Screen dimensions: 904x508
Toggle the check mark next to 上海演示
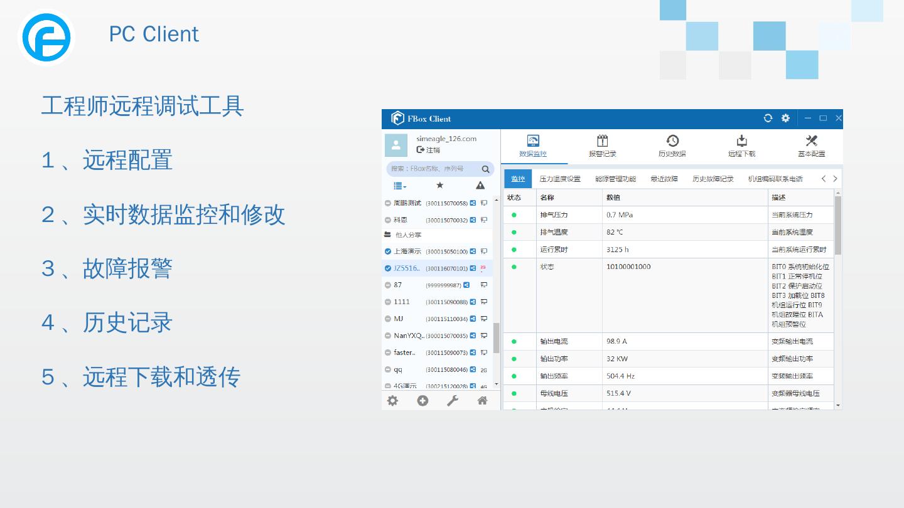(x=388, y=251)
